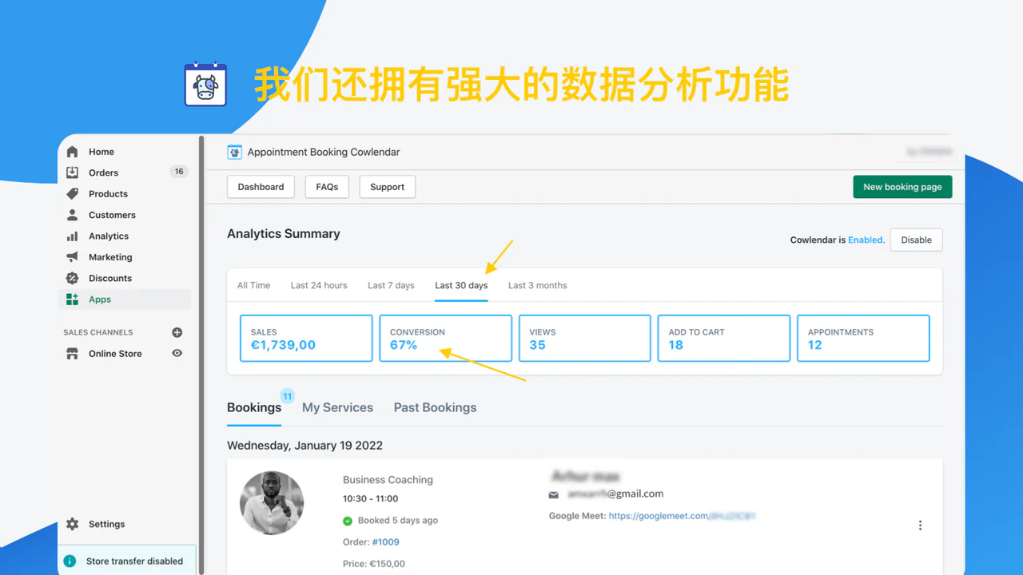Select the Last 3 months tab
Image resolution: width=1023 pixels, height=575 pixels.
coord(538,285)
